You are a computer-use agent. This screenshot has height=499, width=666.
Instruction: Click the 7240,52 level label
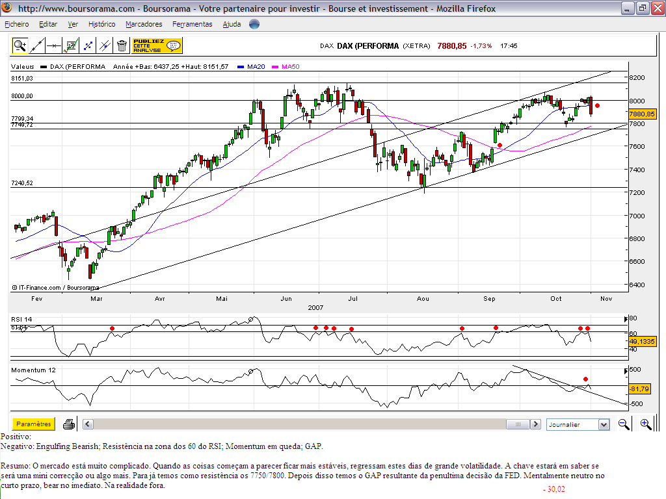pos(22,183)
